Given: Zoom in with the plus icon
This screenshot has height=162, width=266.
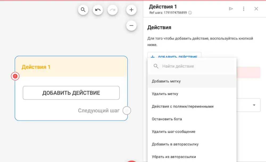Looking at the screenshot, I should 131,10.
